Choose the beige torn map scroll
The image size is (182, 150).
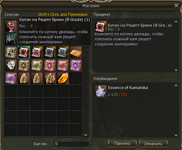(11, 52)
